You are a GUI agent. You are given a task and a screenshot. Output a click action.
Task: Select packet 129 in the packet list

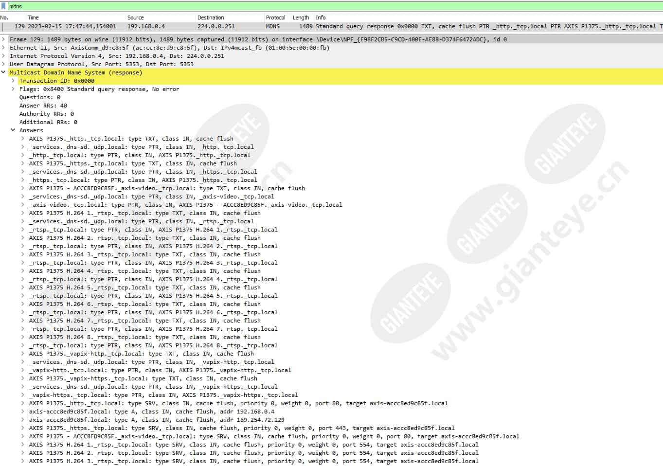pos(331,26)
